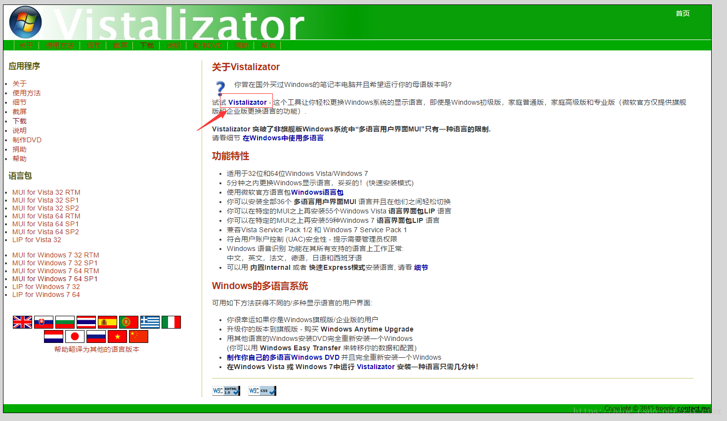
Task: Click blue 细节 link after 请看
Action: pyautogui.click(x=421, y=267)
